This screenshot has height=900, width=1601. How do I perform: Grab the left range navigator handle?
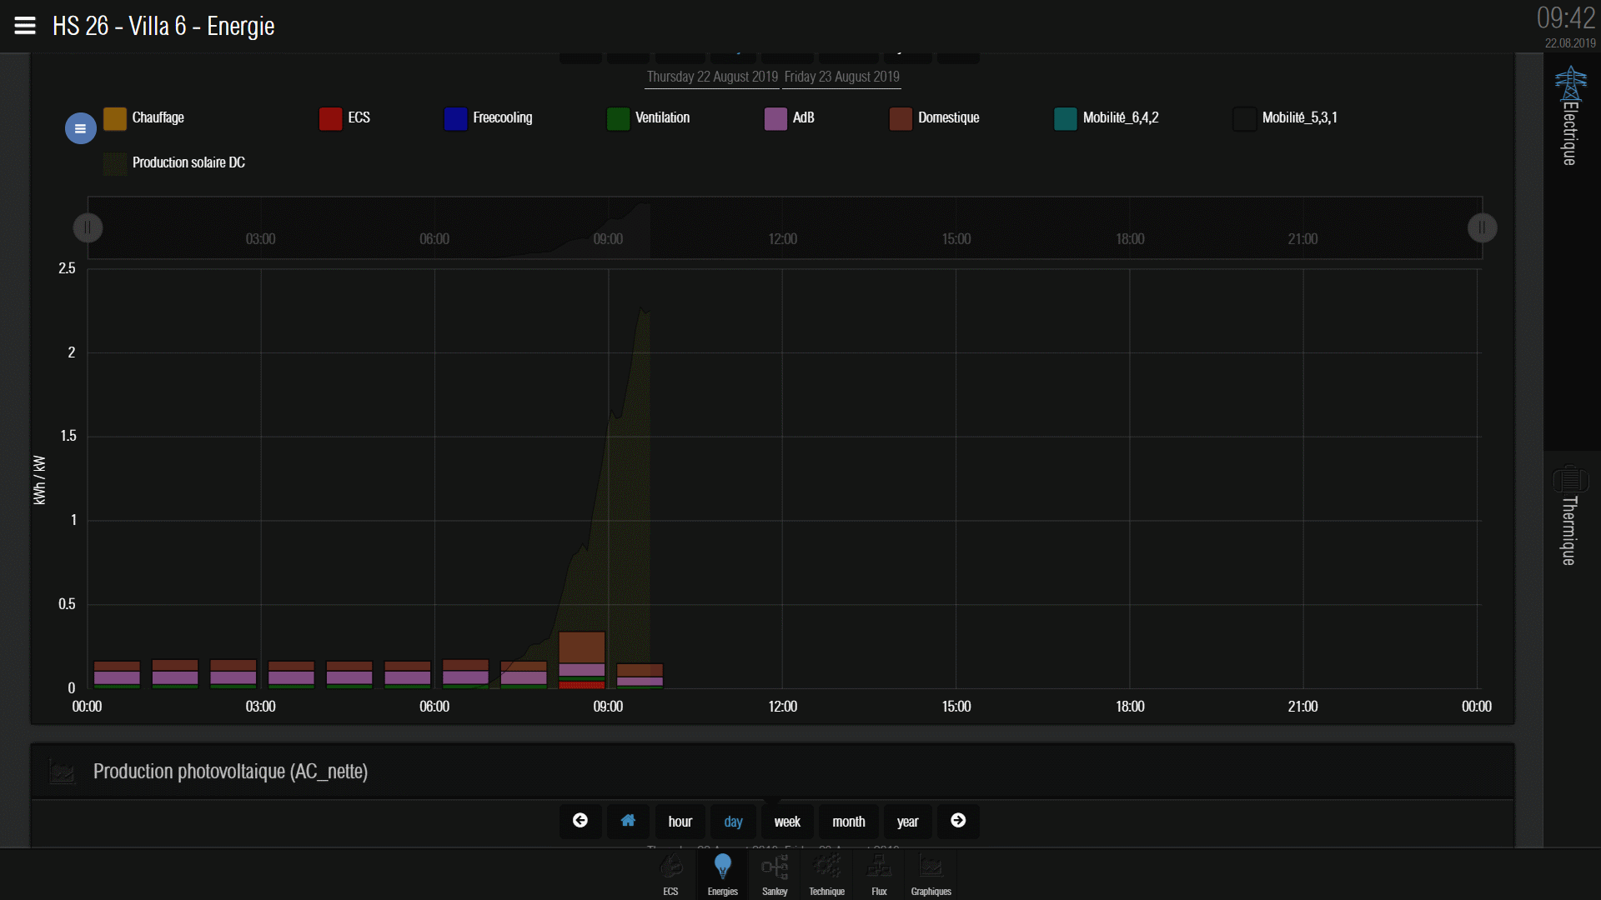pyautogui.click(x=88, y=227)
